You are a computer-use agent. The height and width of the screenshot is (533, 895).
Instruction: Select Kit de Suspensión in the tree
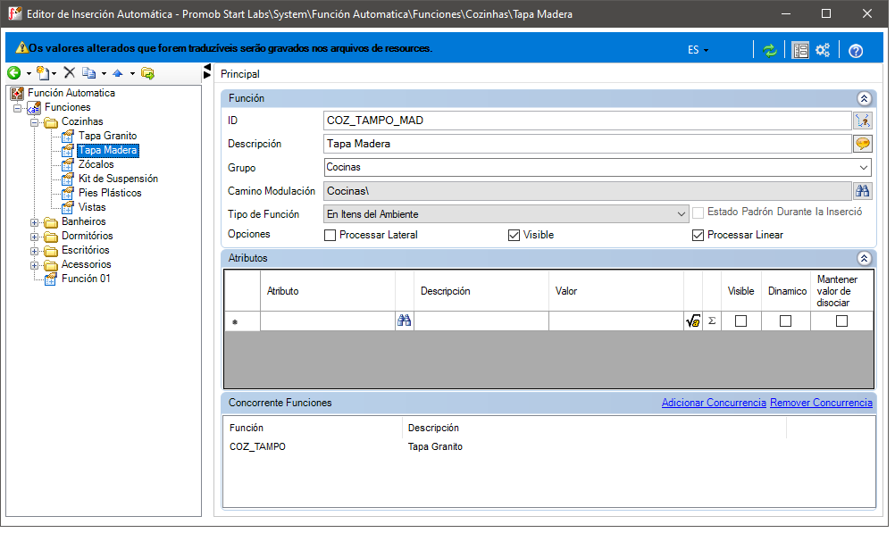[x=118, y=179]
